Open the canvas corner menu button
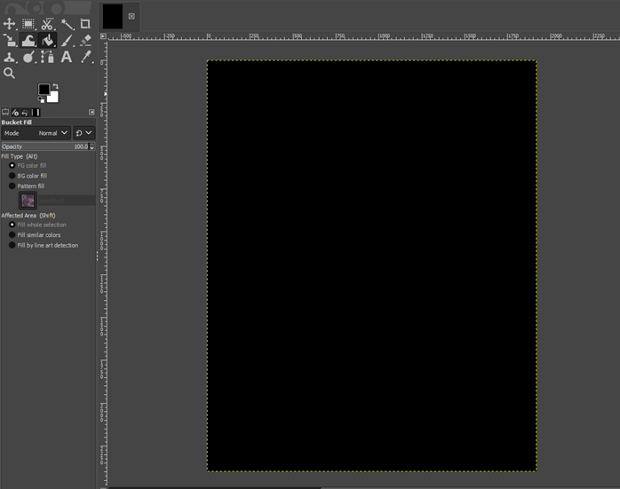This screenshot has width=620, height=489. coord(103,36)
